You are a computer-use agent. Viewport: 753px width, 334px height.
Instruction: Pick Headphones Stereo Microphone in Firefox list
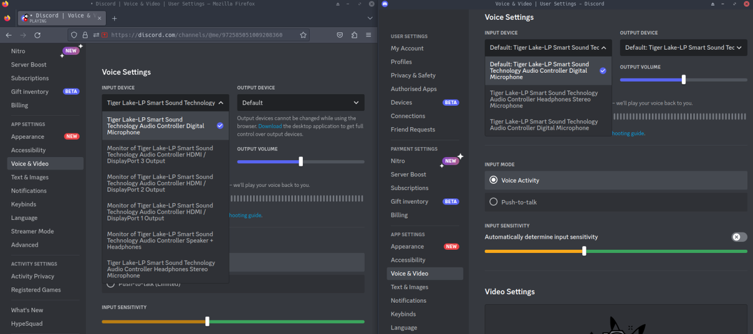[x=165, y=269]
